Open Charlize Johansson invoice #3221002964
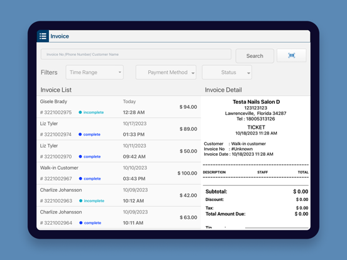Image resolution: width=347 pixels, height=260 pixels. point(119,217)
